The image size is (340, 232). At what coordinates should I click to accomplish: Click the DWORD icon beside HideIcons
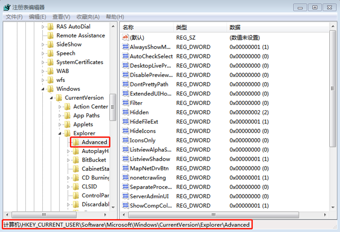point(125,131)
